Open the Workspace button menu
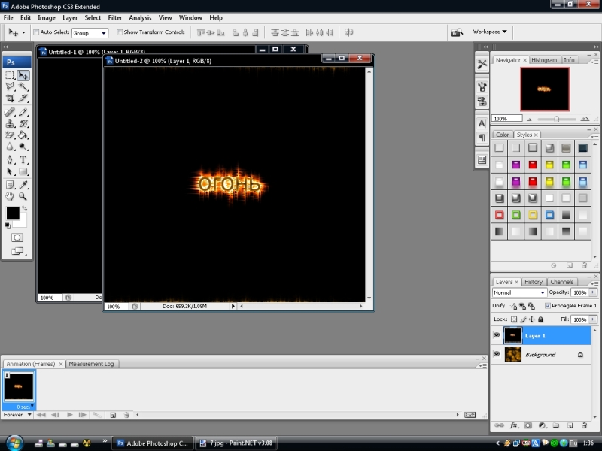Viewport: 602px width, 451px height. [x=489, y=32]
